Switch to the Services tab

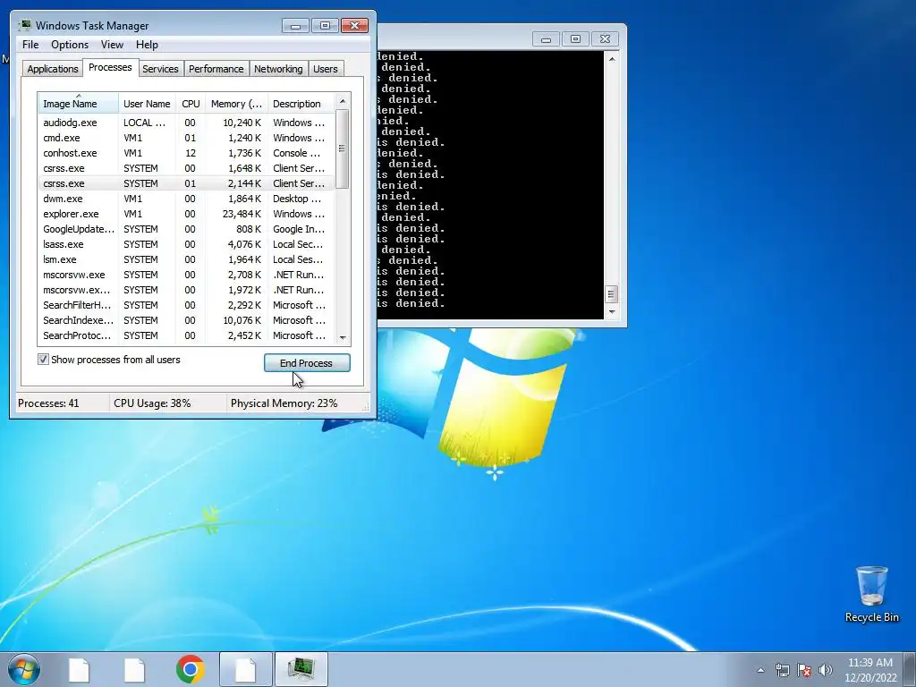click(x=160, y=69)
